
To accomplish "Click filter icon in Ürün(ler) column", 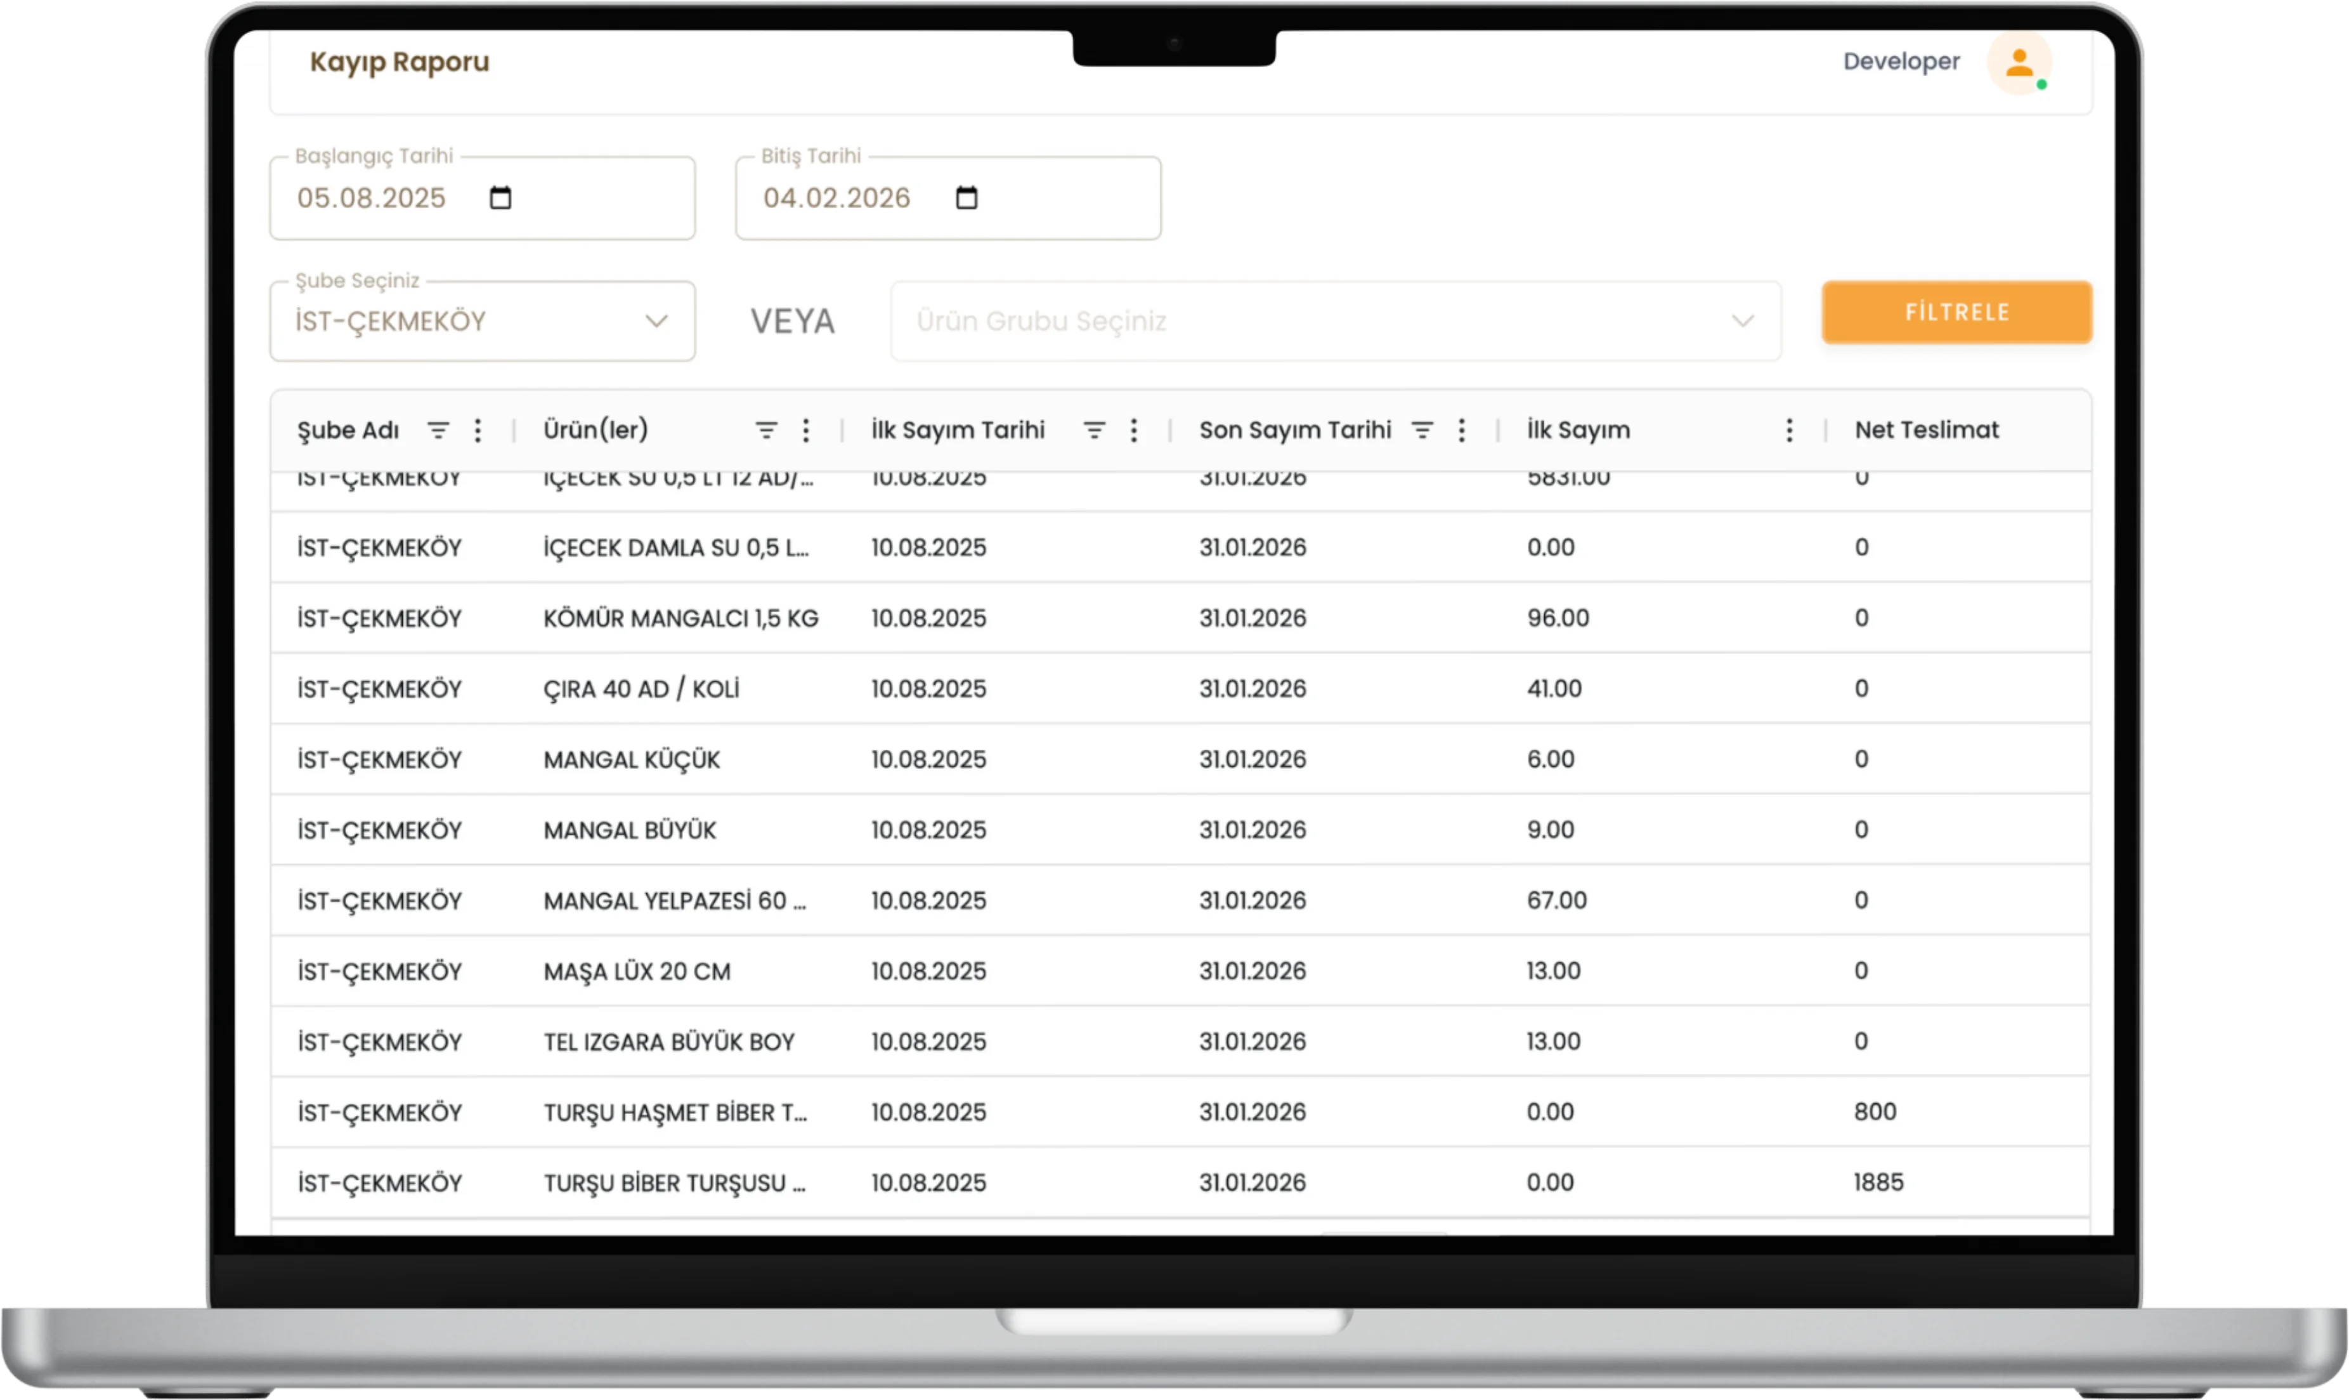I will [765, 430].
